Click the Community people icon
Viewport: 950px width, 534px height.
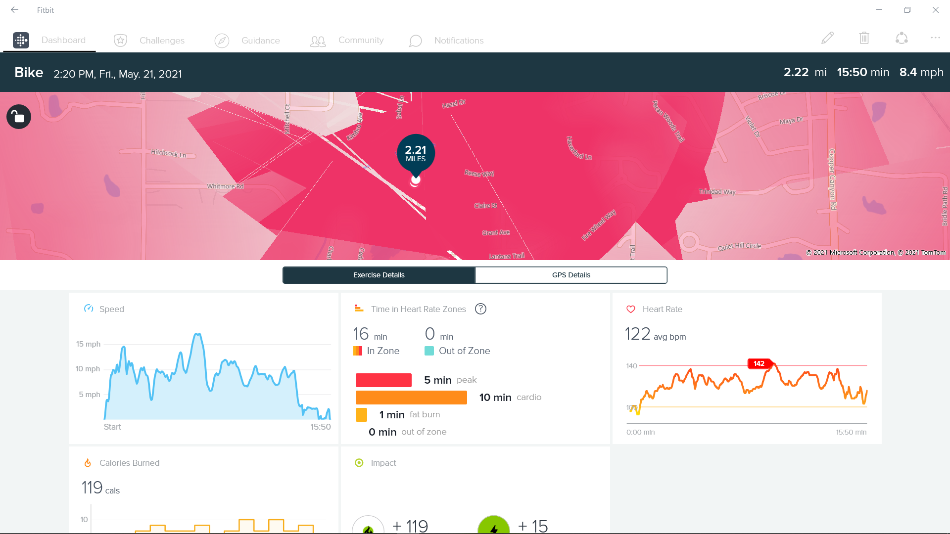tap(318, 41)
